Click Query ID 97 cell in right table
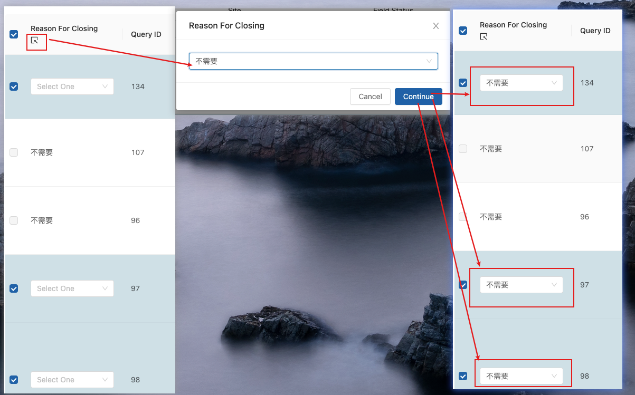 click(585, 285)
